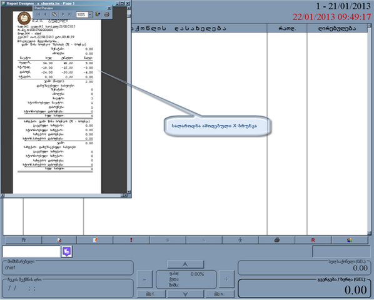Go to previous page in Print Preview
This screenshot has width=374, height=300.
pyautogui.click(x=45, y=14)
